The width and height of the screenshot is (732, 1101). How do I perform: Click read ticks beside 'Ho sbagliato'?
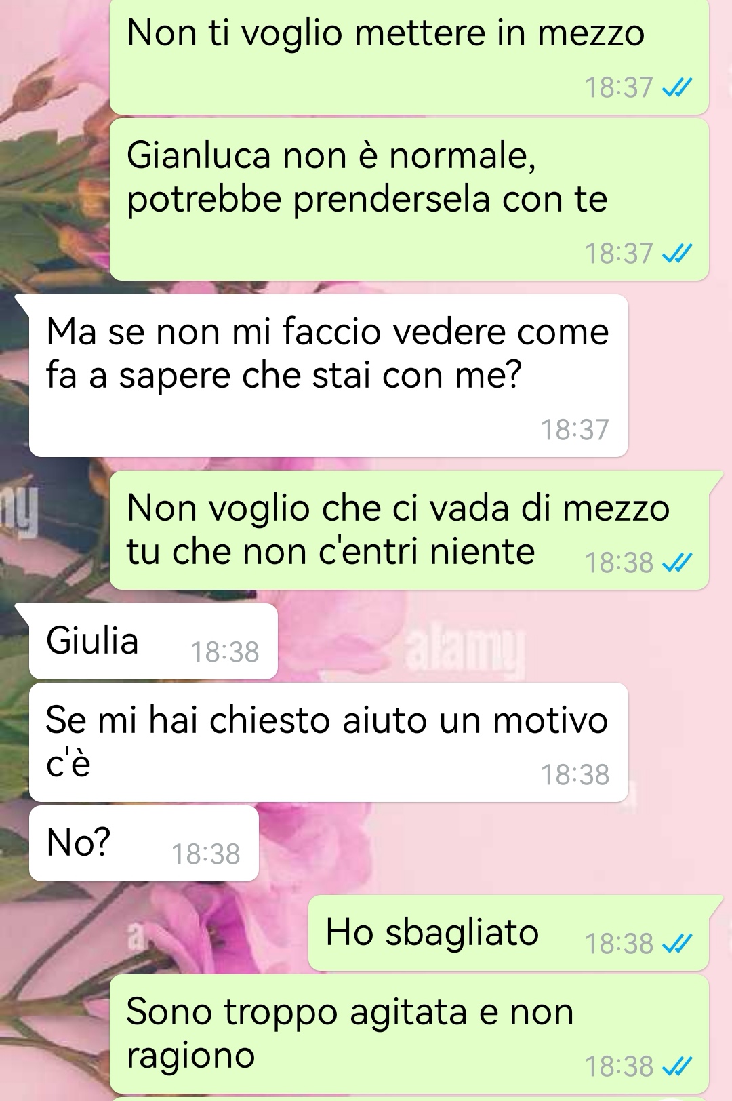coord(677,944)
